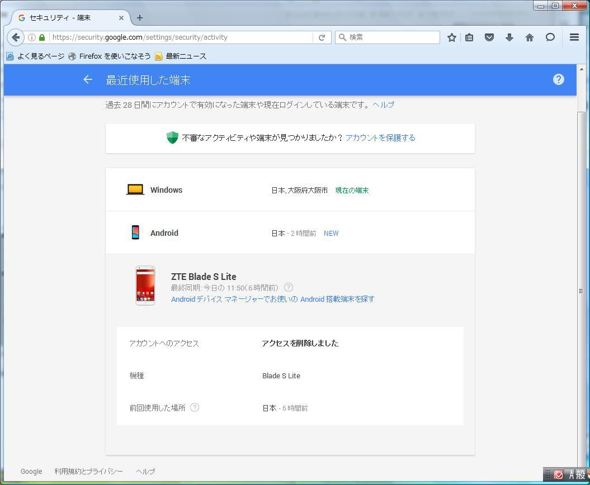Open Android デバイス マネージャー link
The image size is (590, 485).
coord(272,299)
